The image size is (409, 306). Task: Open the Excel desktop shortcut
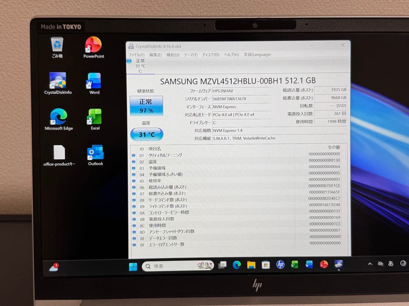pyautogui.click(x=95, y=119)
